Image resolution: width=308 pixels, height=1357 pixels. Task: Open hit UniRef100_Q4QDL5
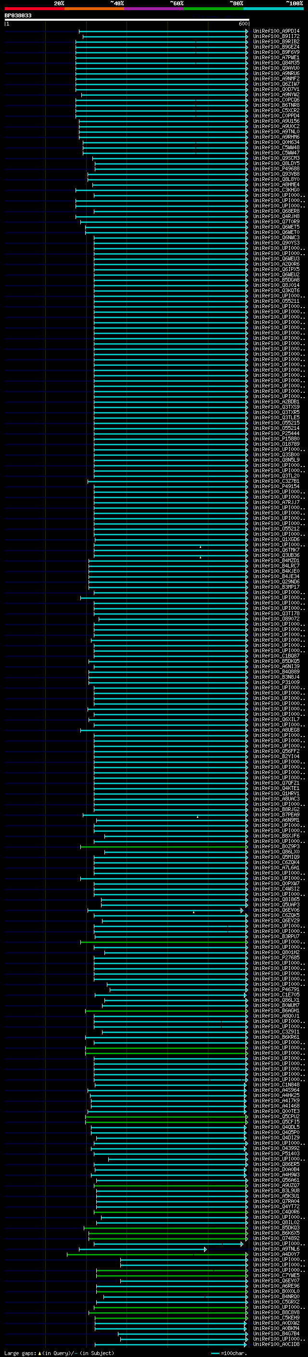tap(276, 1127)
